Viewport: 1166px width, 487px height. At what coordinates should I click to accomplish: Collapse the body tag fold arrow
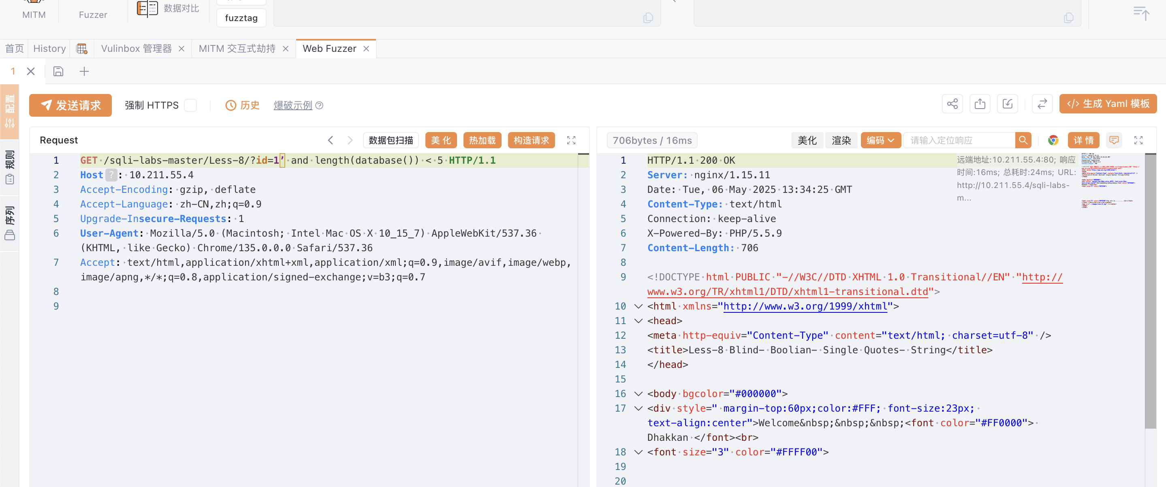click(x=638, y=394)
